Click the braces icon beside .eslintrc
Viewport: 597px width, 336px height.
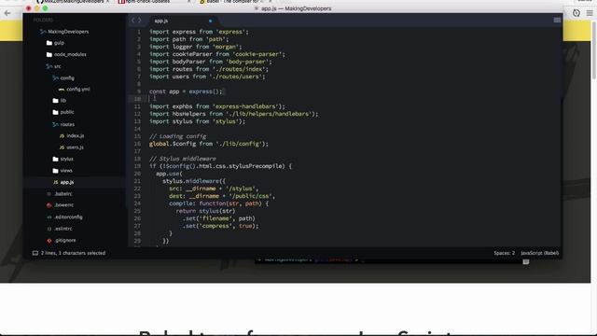49,229
